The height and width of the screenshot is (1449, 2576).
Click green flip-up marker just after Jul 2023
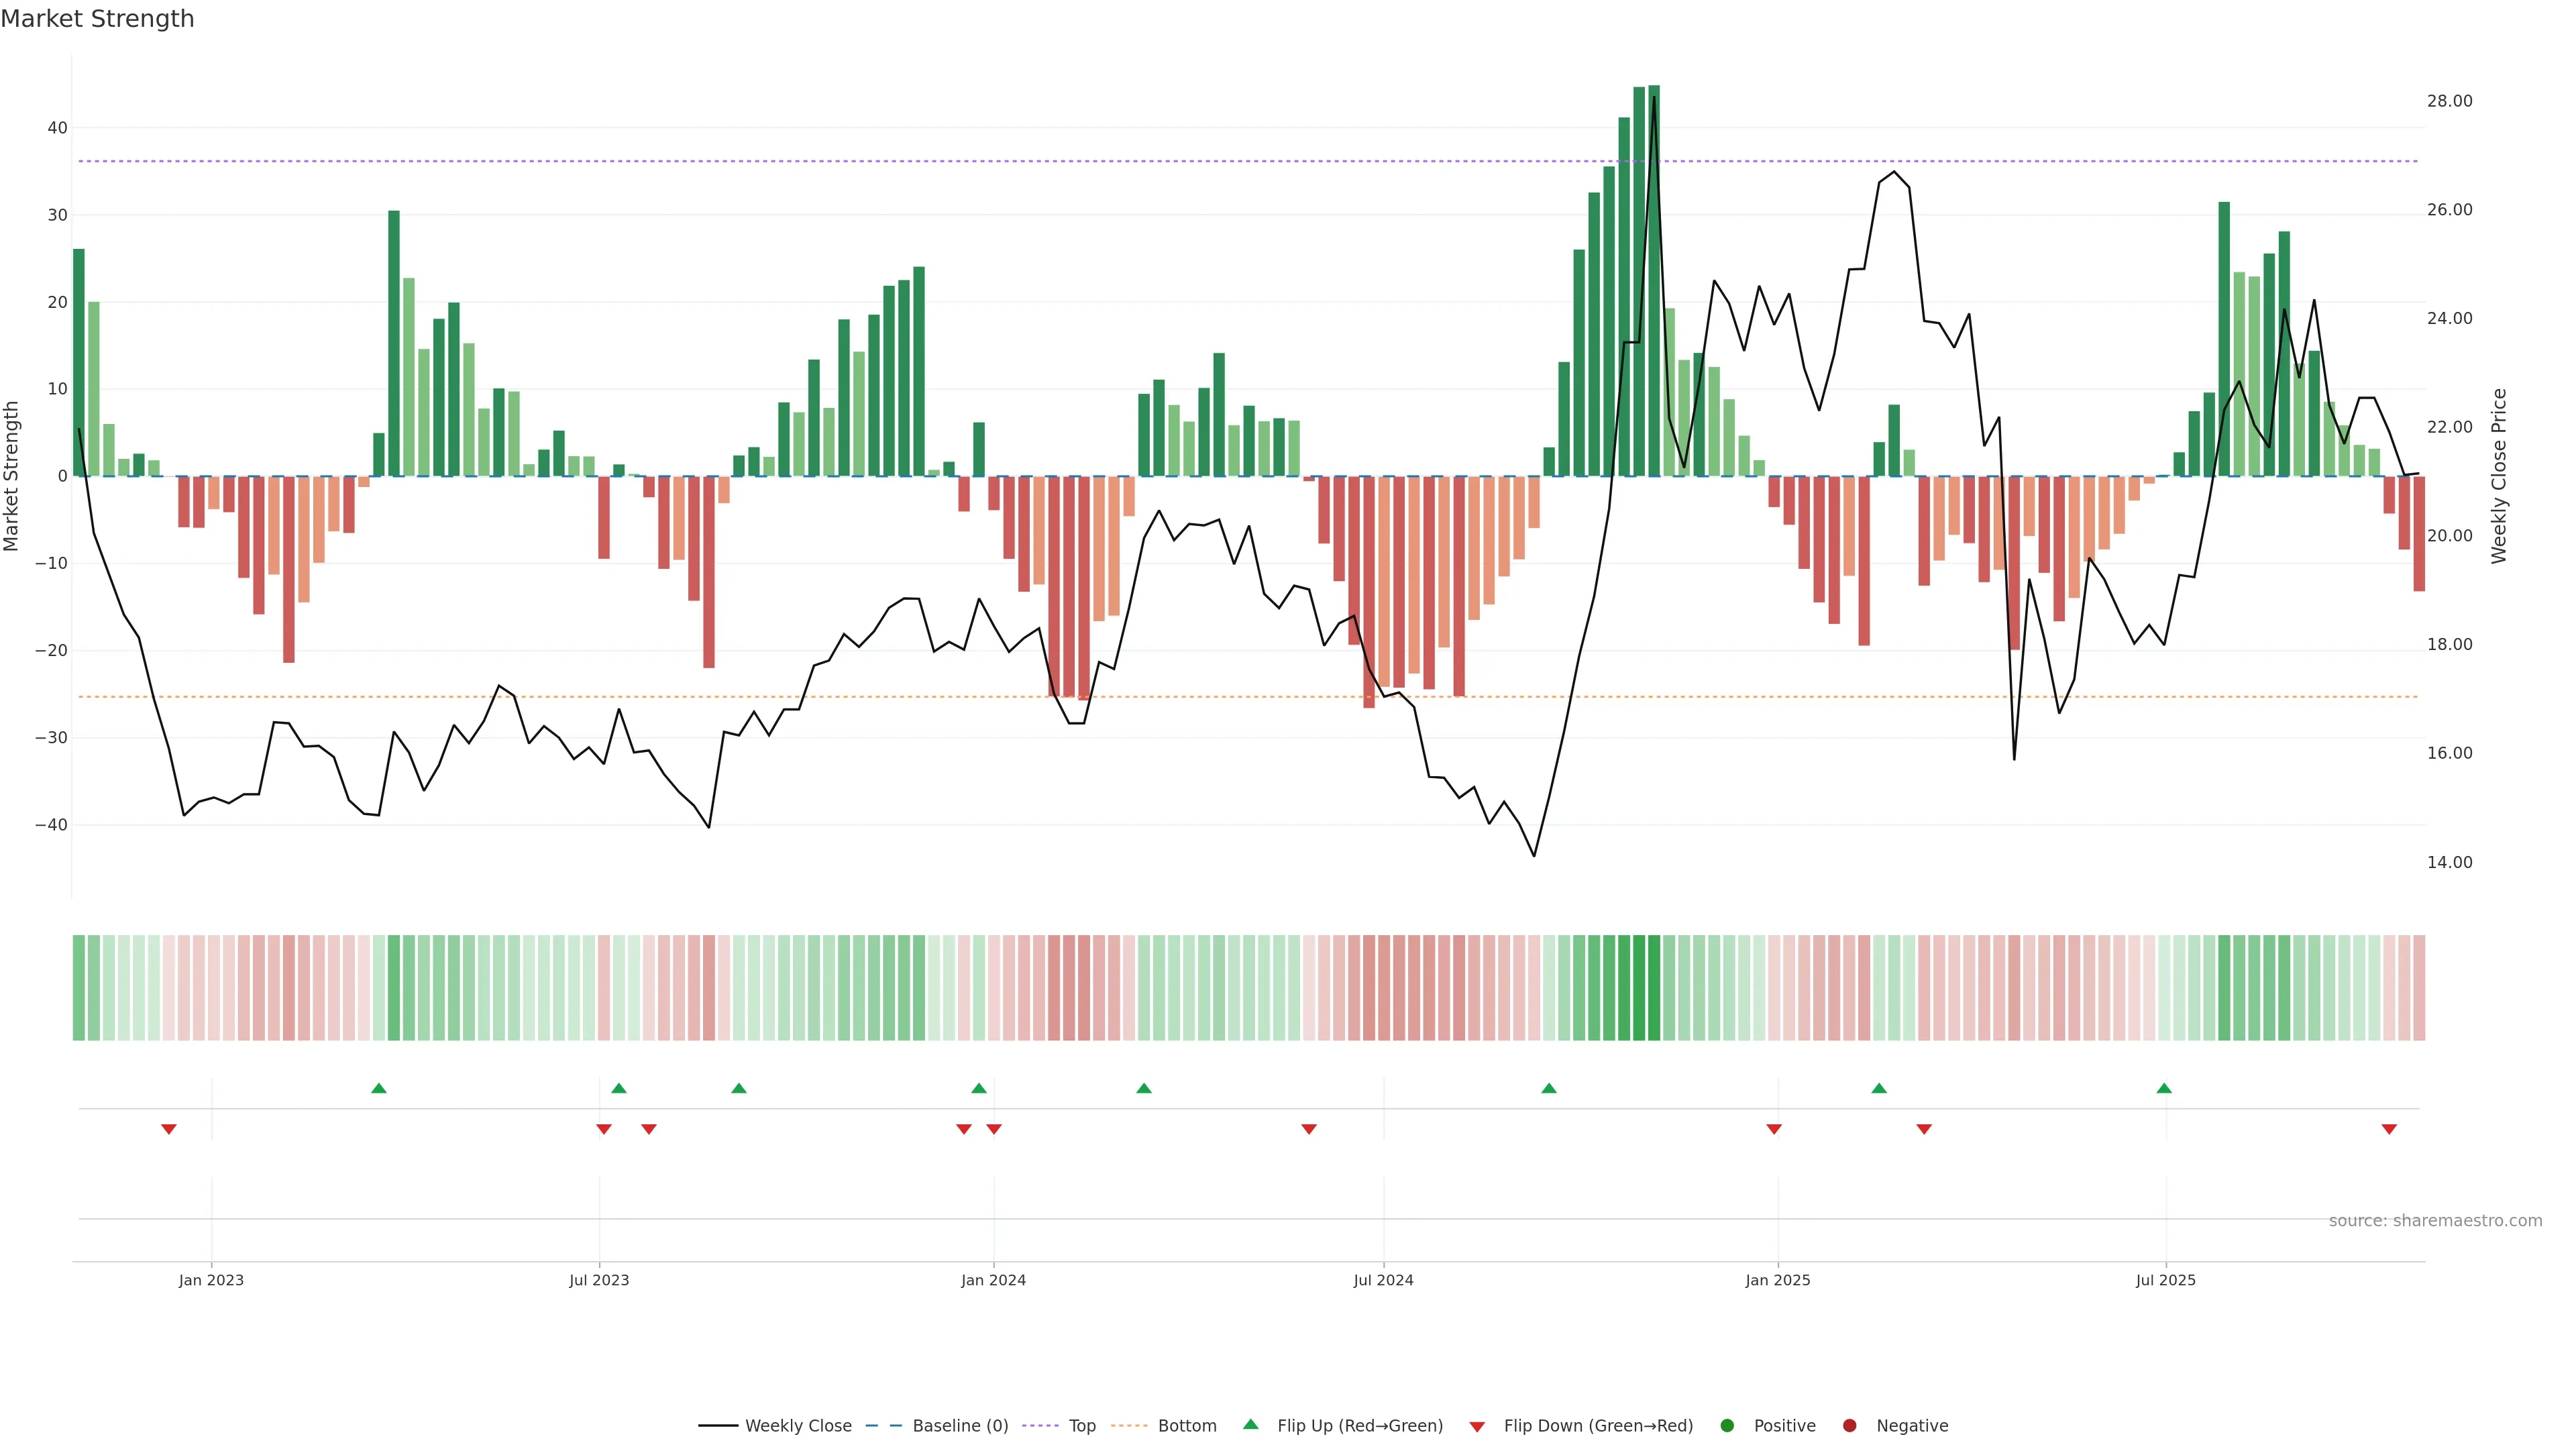(619, 1088)
